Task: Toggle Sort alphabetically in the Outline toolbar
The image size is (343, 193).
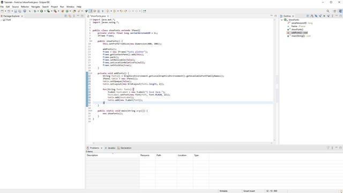Action: pos(312,16)
